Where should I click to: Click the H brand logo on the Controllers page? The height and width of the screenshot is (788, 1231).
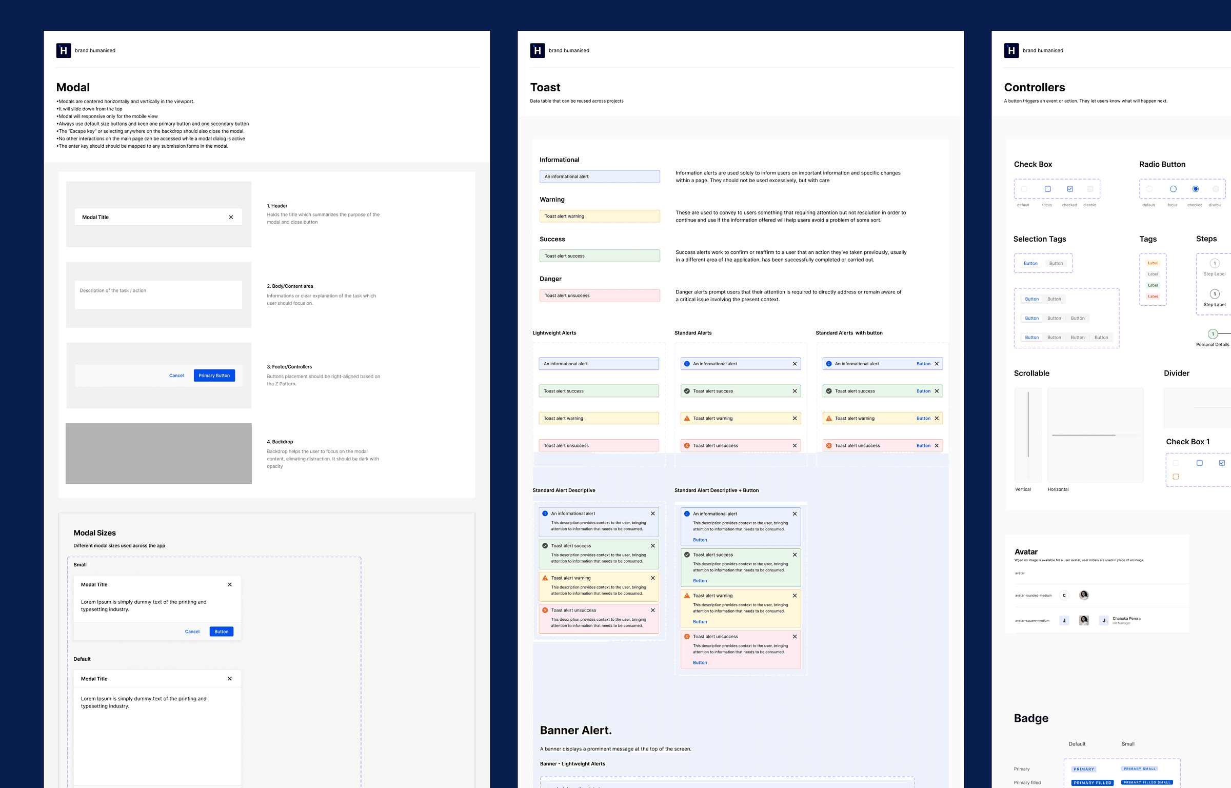(1011, 50)
